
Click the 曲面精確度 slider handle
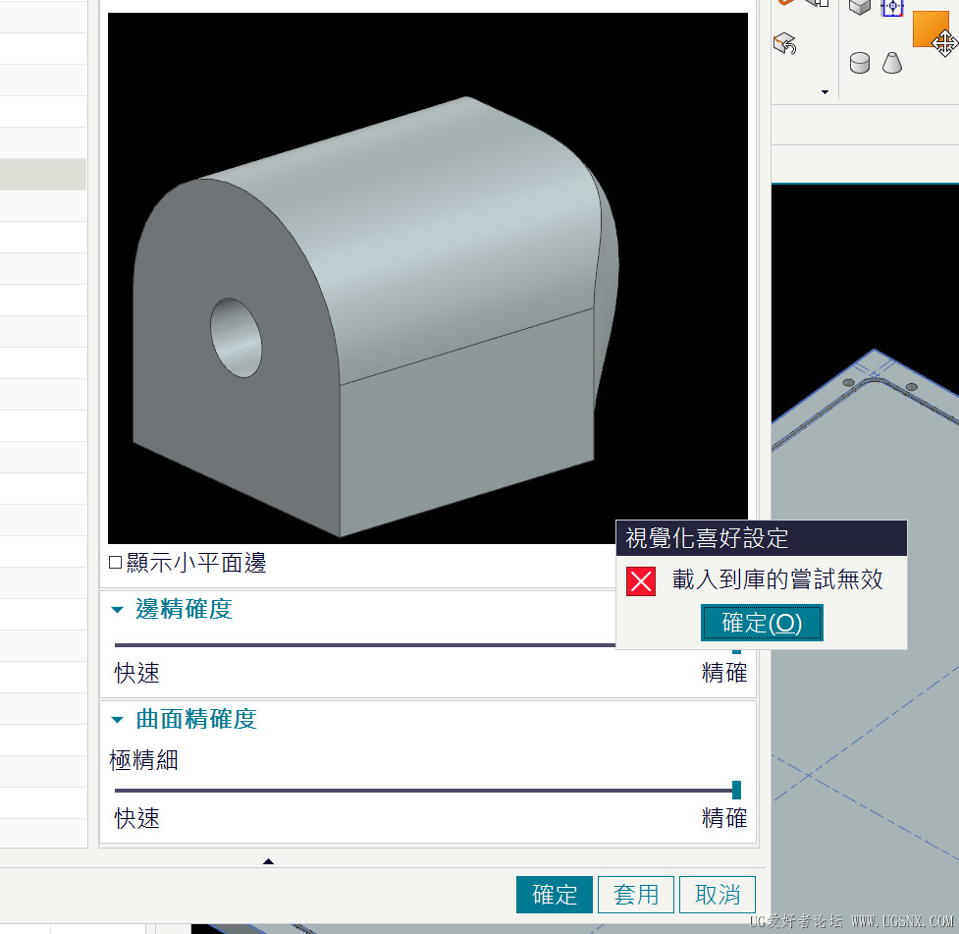(736, 791)
